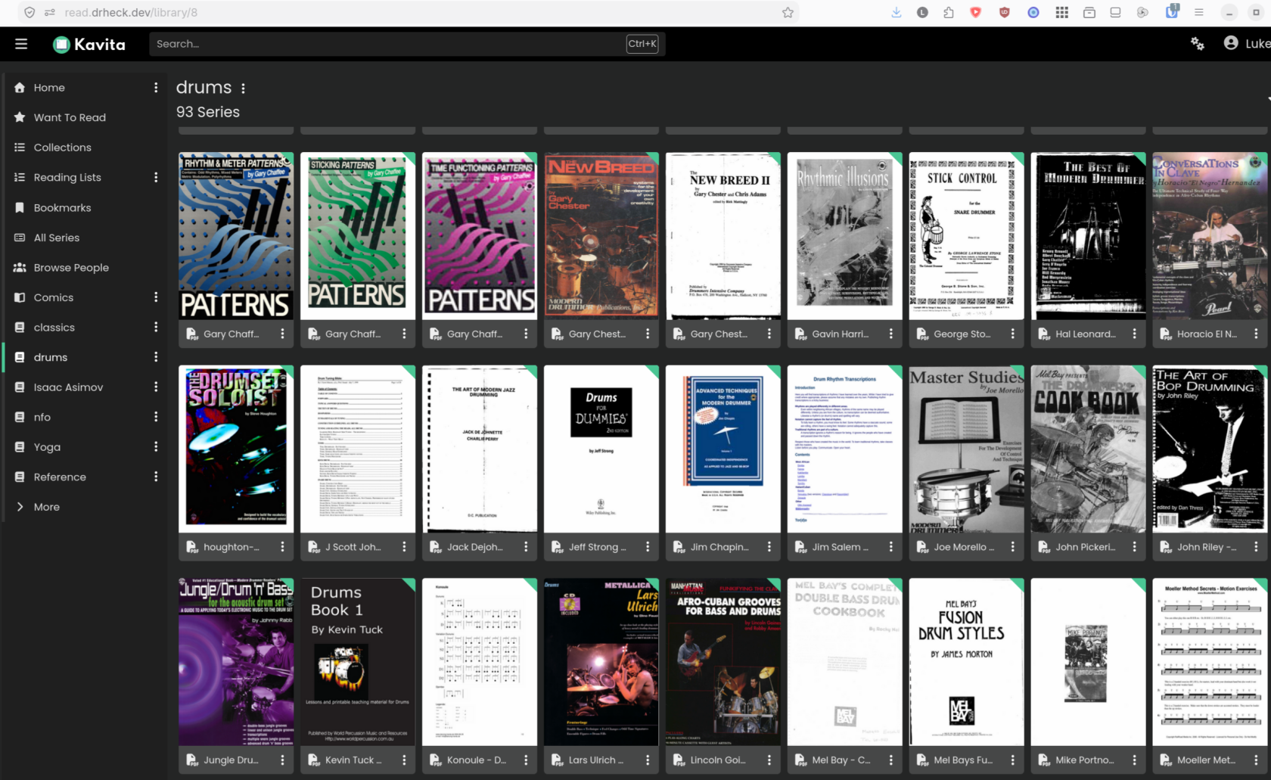Open the John Riley card actions menu
The width and height of the screenshot is (1271, 780).
[x=1256, y=547]
